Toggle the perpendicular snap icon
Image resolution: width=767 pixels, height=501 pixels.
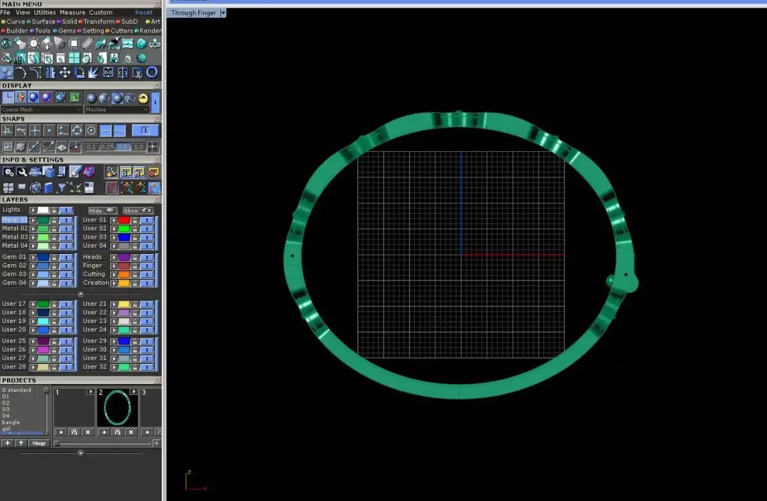8,130
